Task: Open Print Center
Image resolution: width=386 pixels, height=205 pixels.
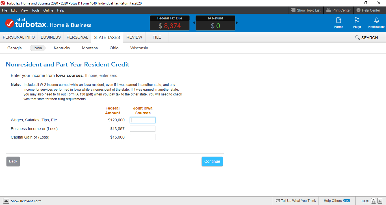Action: click(339, 10)
